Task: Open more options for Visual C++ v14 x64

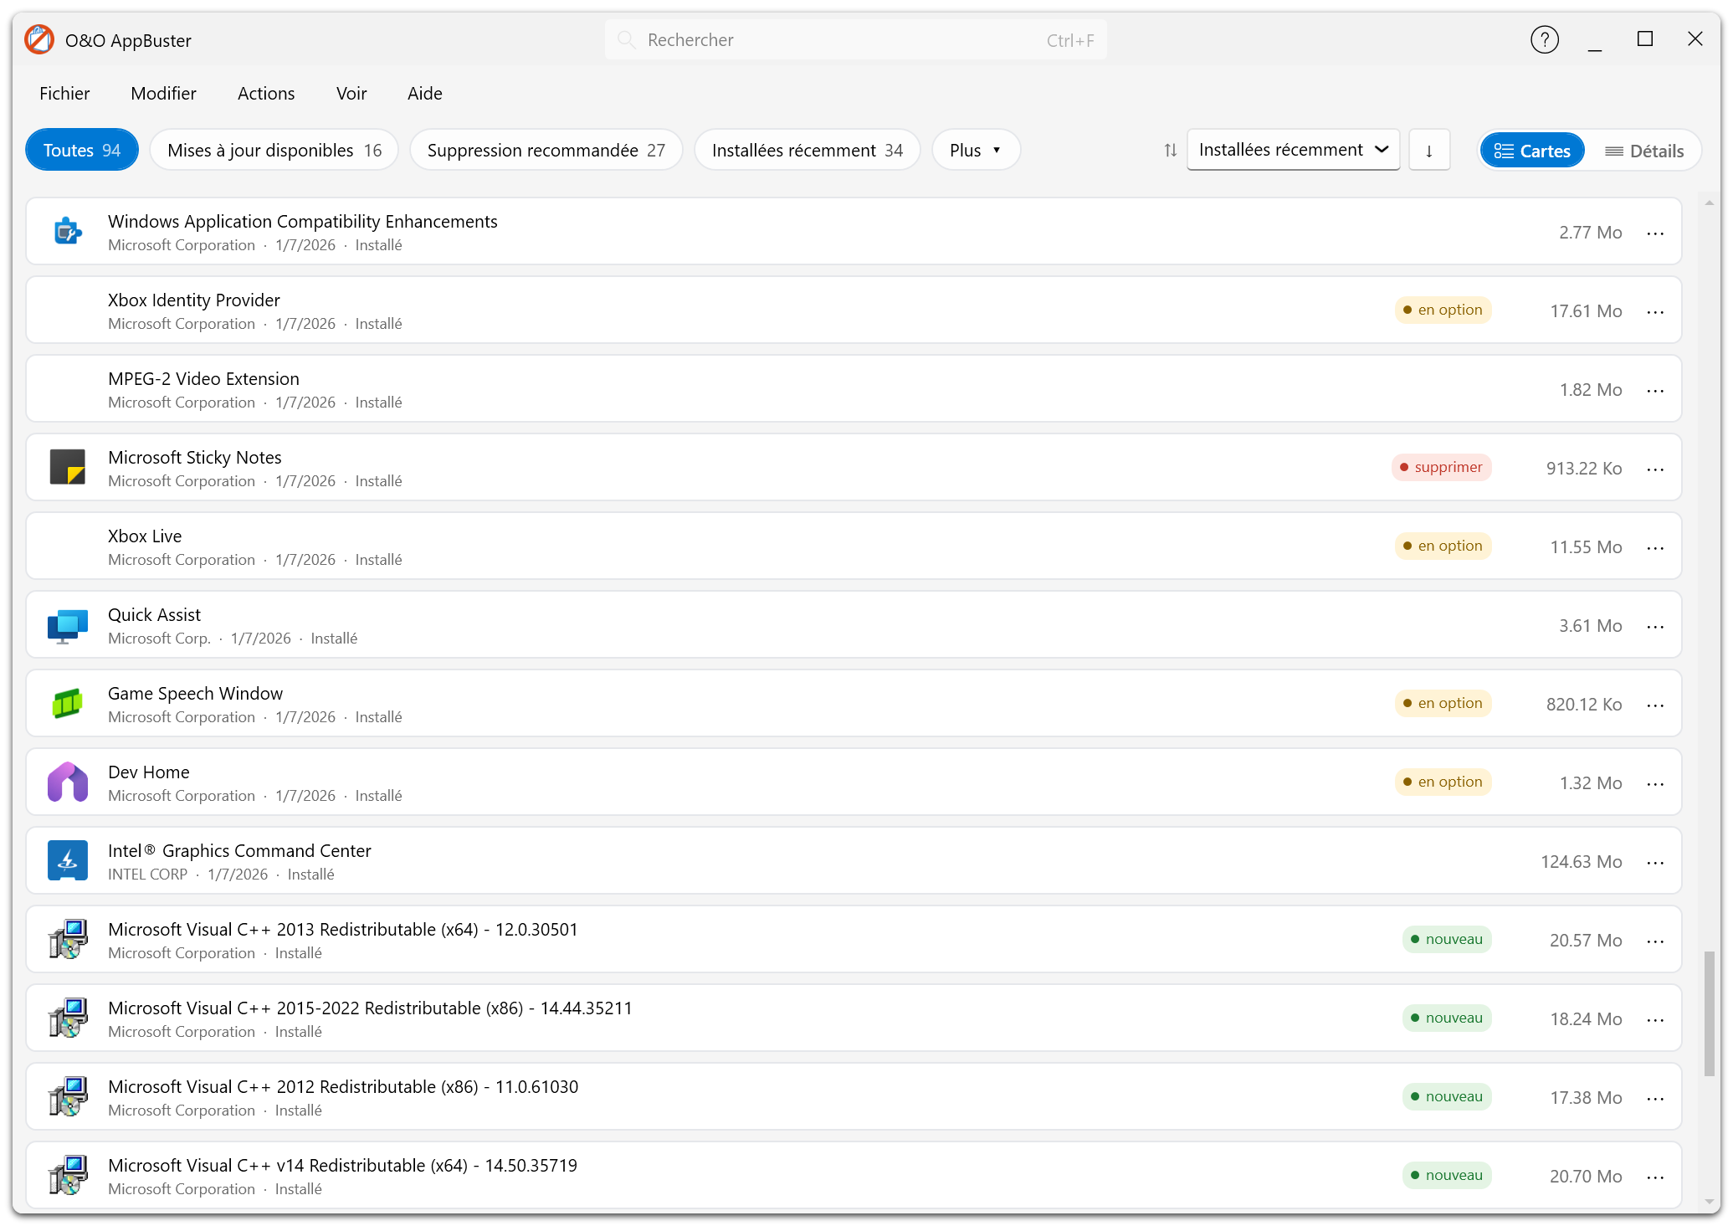Action: 1655,1177
